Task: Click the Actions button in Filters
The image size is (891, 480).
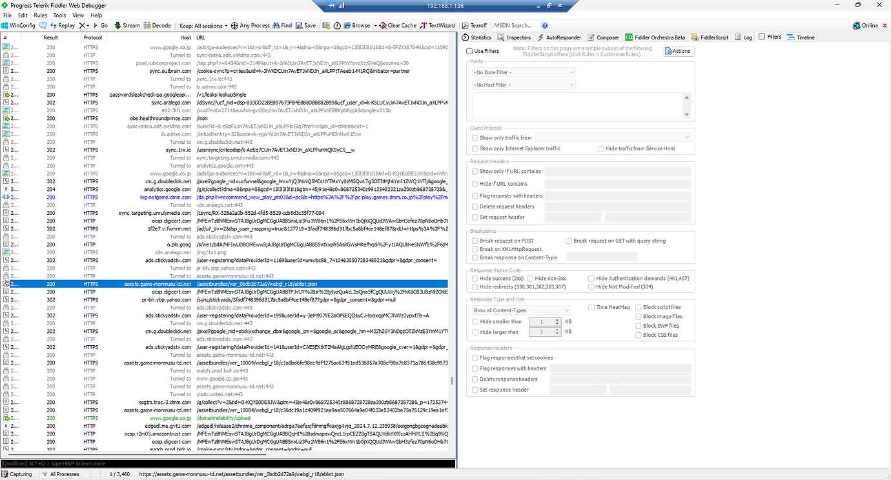Action: 678,51
